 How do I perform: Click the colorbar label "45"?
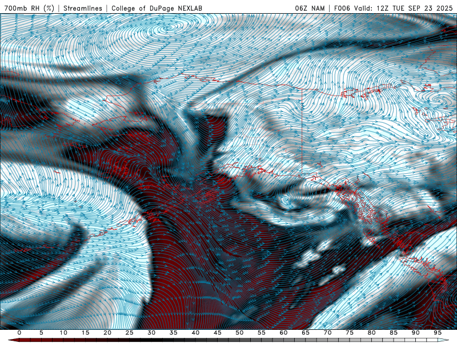pos(218,333)
